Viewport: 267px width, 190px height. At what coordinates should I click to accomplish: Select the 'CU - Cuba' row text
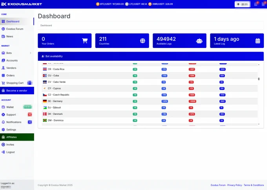53,76
